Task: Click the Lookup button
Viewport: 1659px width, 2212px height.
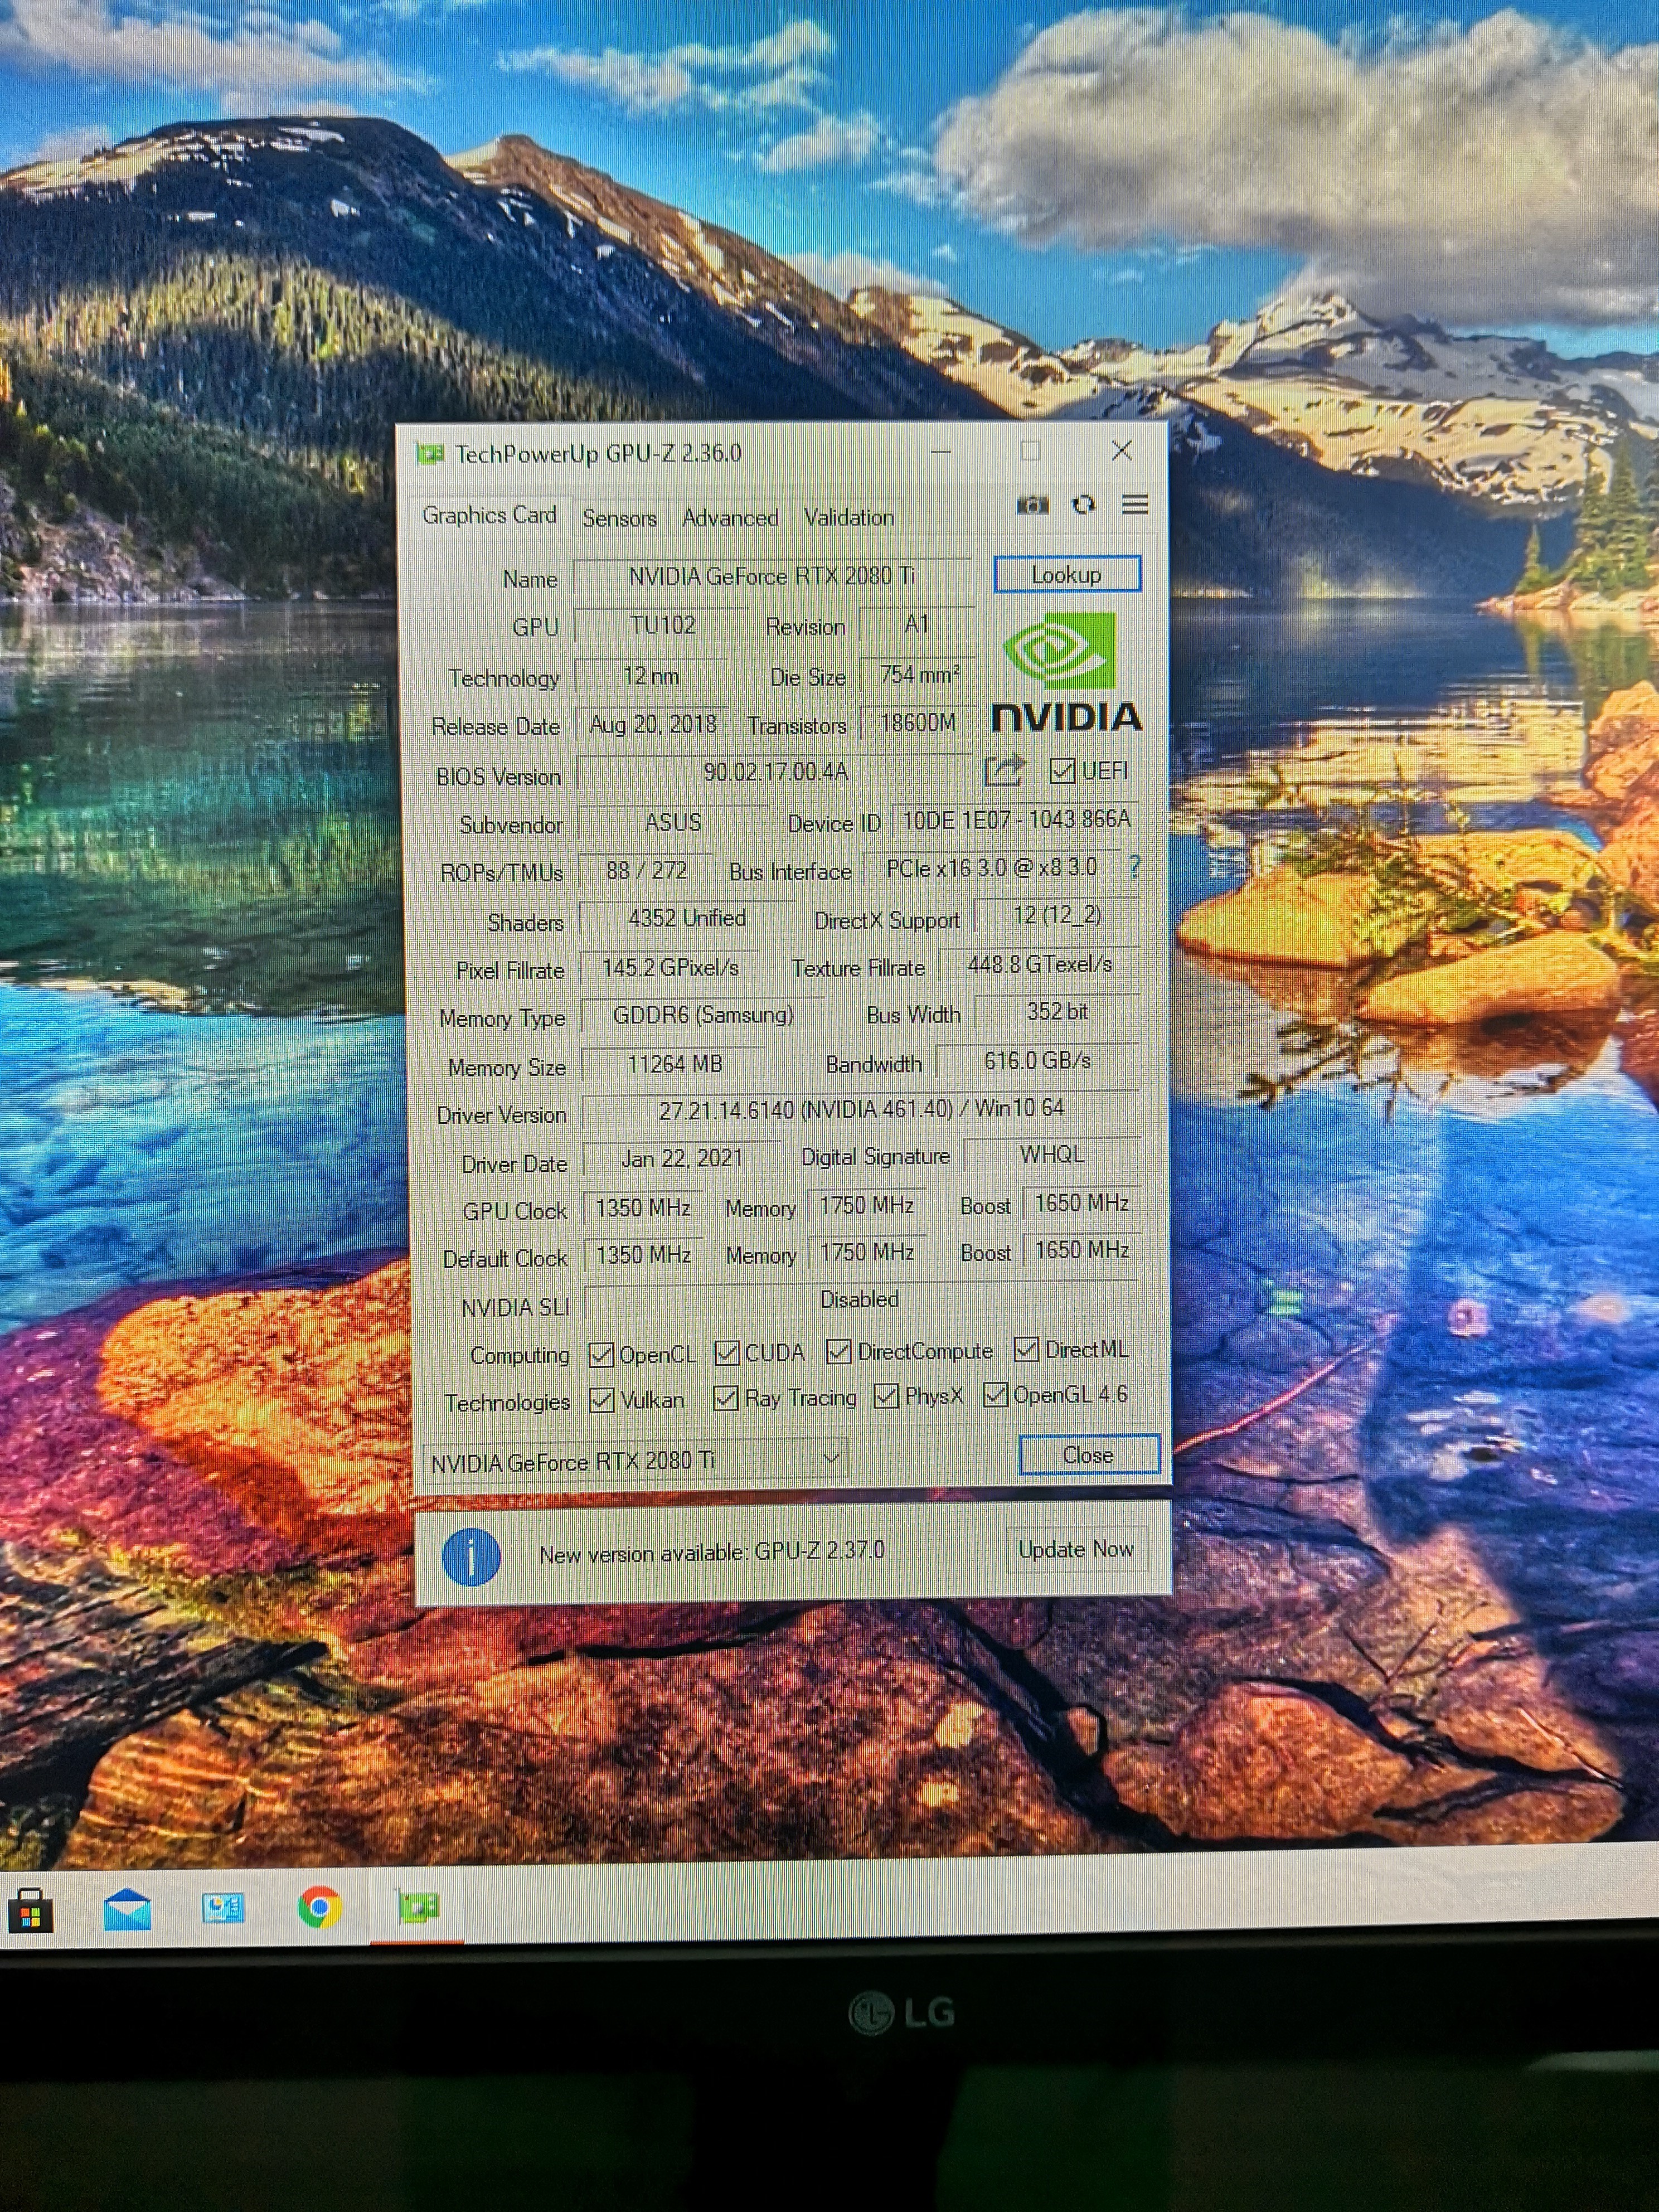Action: coord(1066,574)
